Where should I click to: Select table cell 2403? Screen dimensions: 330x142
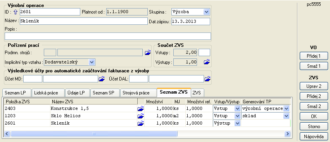pos(27,109)
